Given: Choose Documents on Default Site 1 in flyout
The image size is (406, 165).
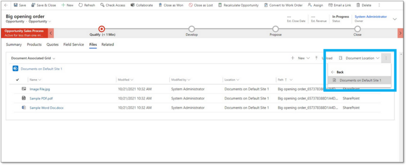Looking at the screenshot, I should [x=359, y=80].
